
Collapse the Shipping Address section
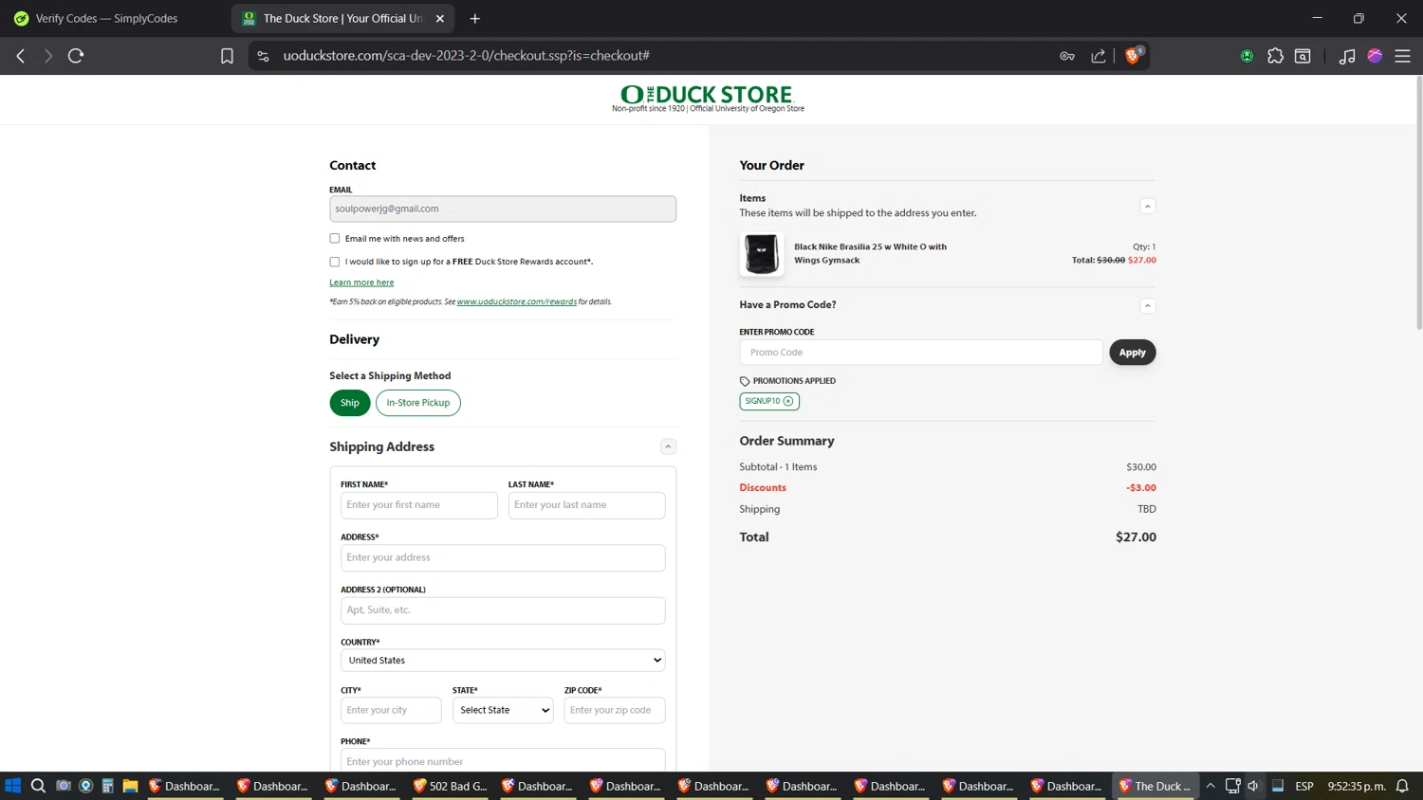point(668,446)
